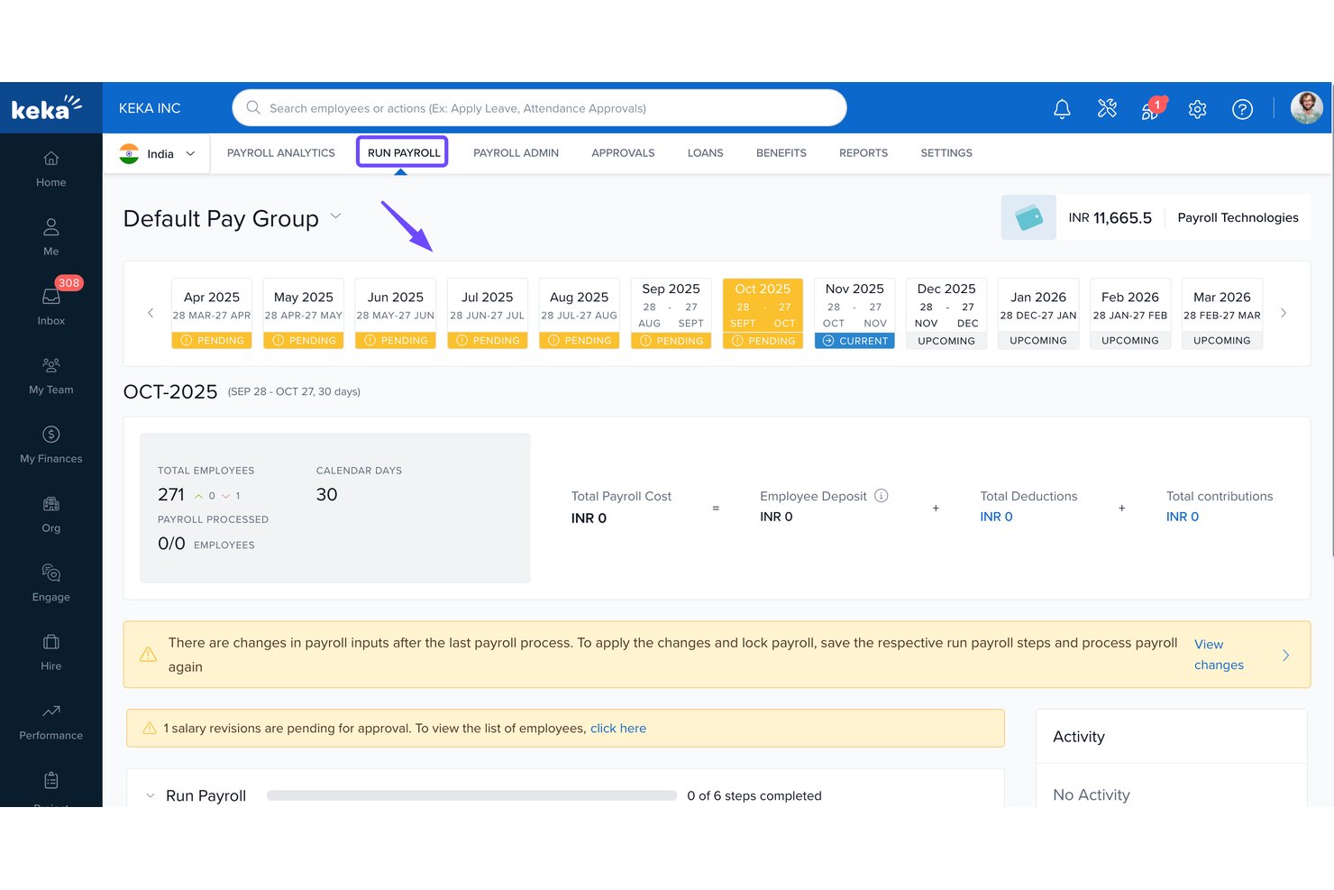The width and height of the screenshot is (1334, 890).
Task: Click the Employee Deposit info icon
Action: (882, 495)
